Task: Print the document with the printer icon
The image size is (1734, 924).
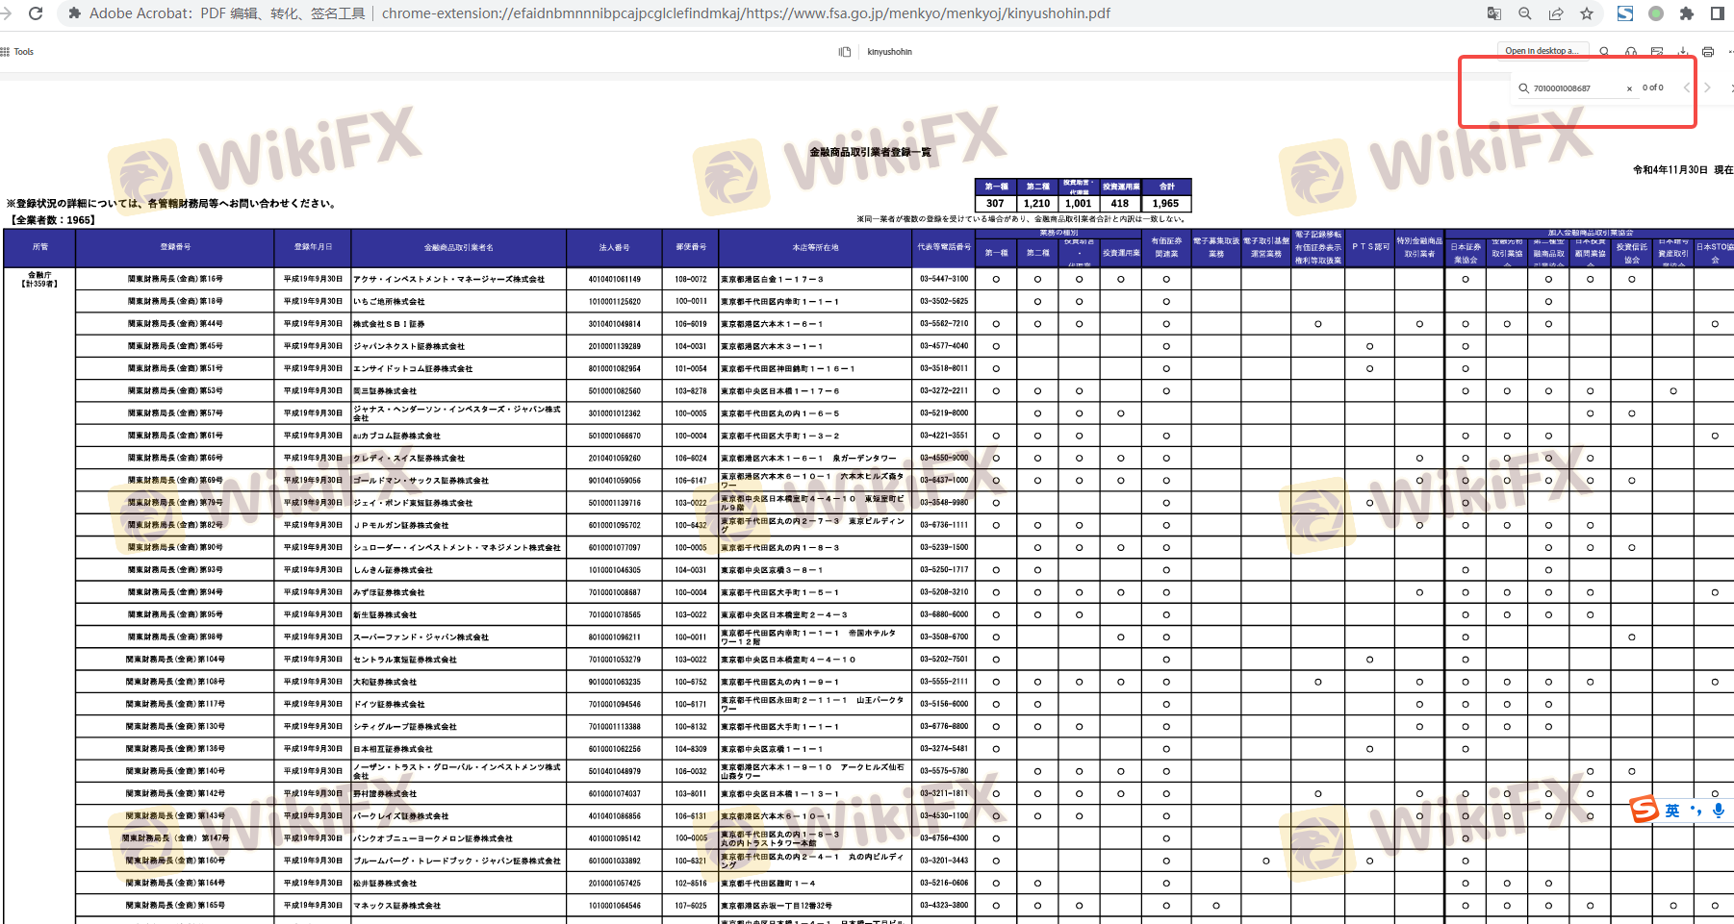Action: pos(1708,52)
